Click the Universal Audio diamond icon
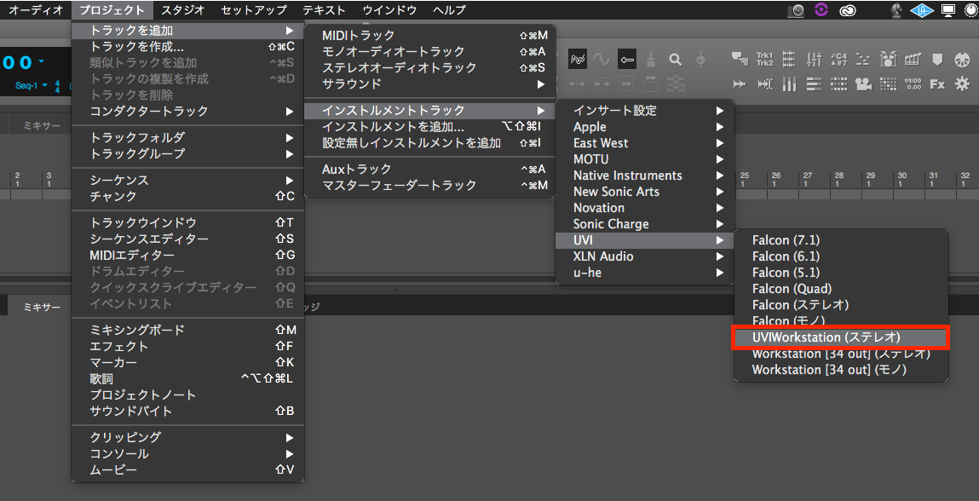 point(922,10)
